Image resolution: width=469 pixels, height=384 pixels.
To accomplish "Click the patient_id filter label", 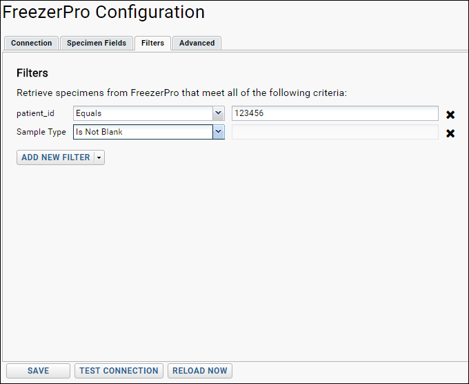I will click(x=35, y=113).
